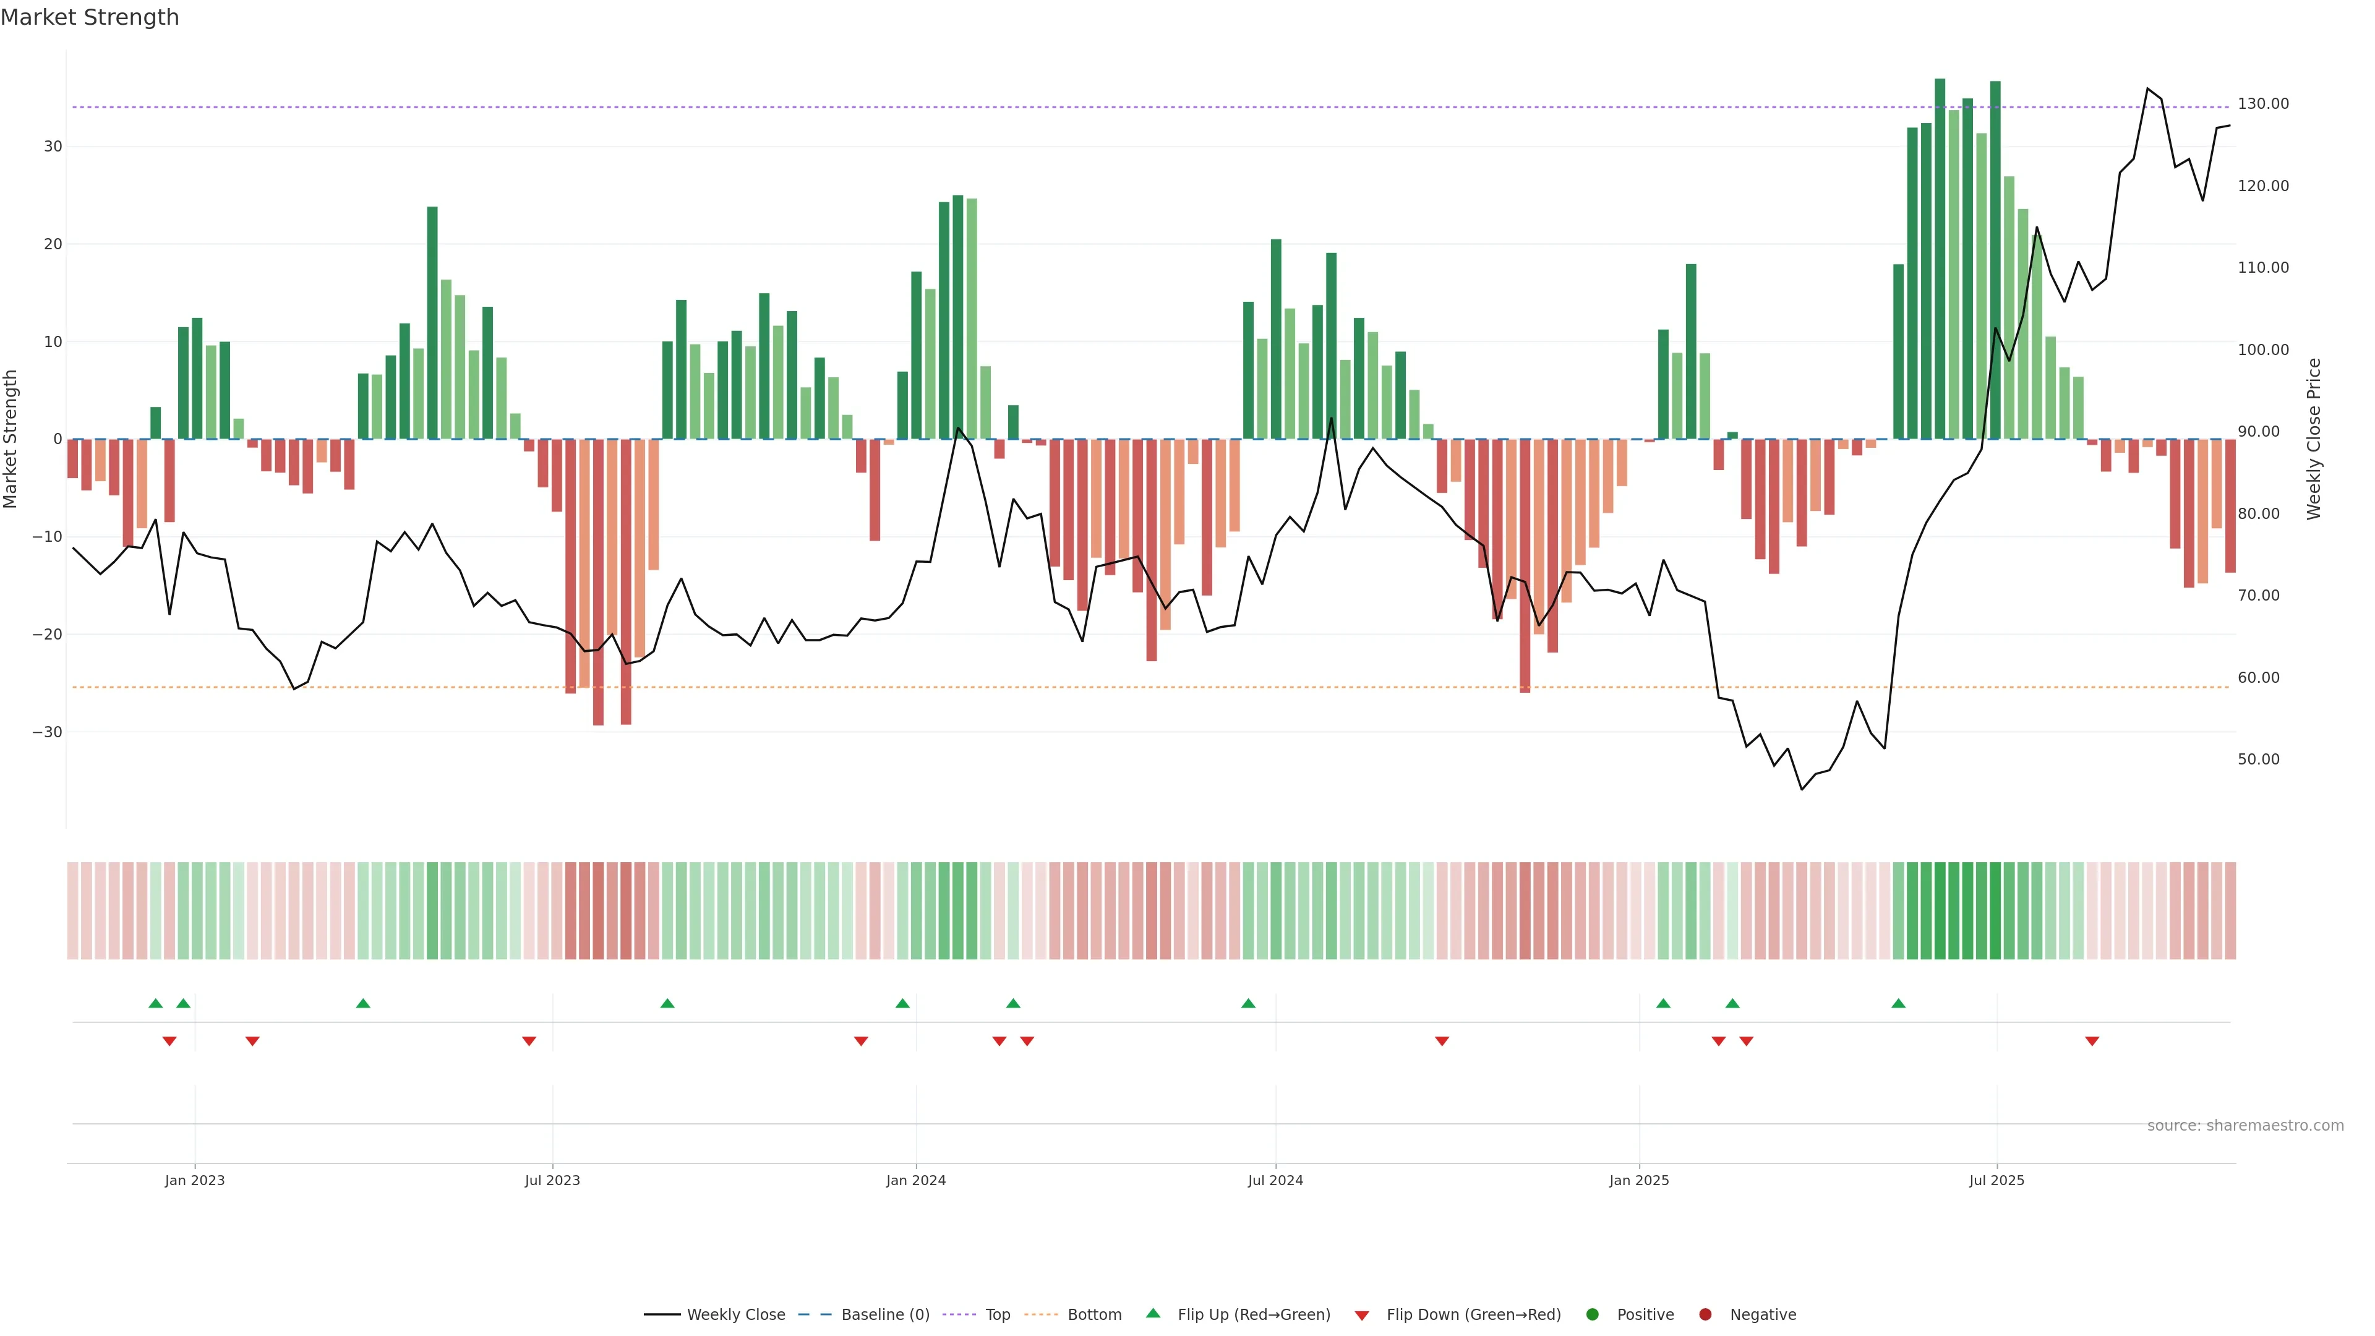Click the Market Strength chart title
2375x1336 pixels.
pos(90,17)
